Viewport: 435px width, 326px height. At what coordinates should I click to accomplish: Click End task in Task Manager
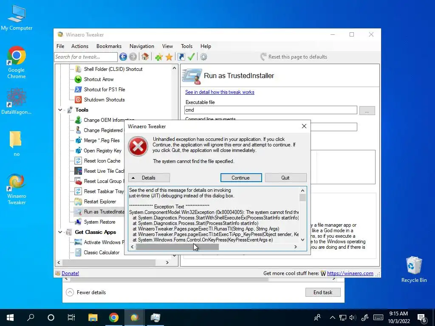pyautogui.click(x=323, y=292)
